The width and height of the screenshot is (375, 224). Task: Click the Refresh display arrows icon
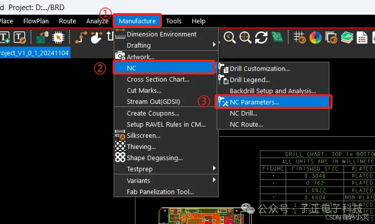point(261,38)
